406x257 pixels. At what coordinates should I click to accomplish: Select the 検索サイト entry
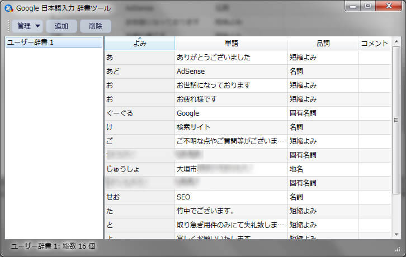pyautogui.click(x=231, y=127)
